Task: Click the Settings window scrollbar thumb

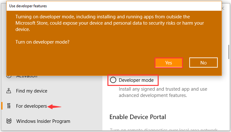Action: (229, 52)
